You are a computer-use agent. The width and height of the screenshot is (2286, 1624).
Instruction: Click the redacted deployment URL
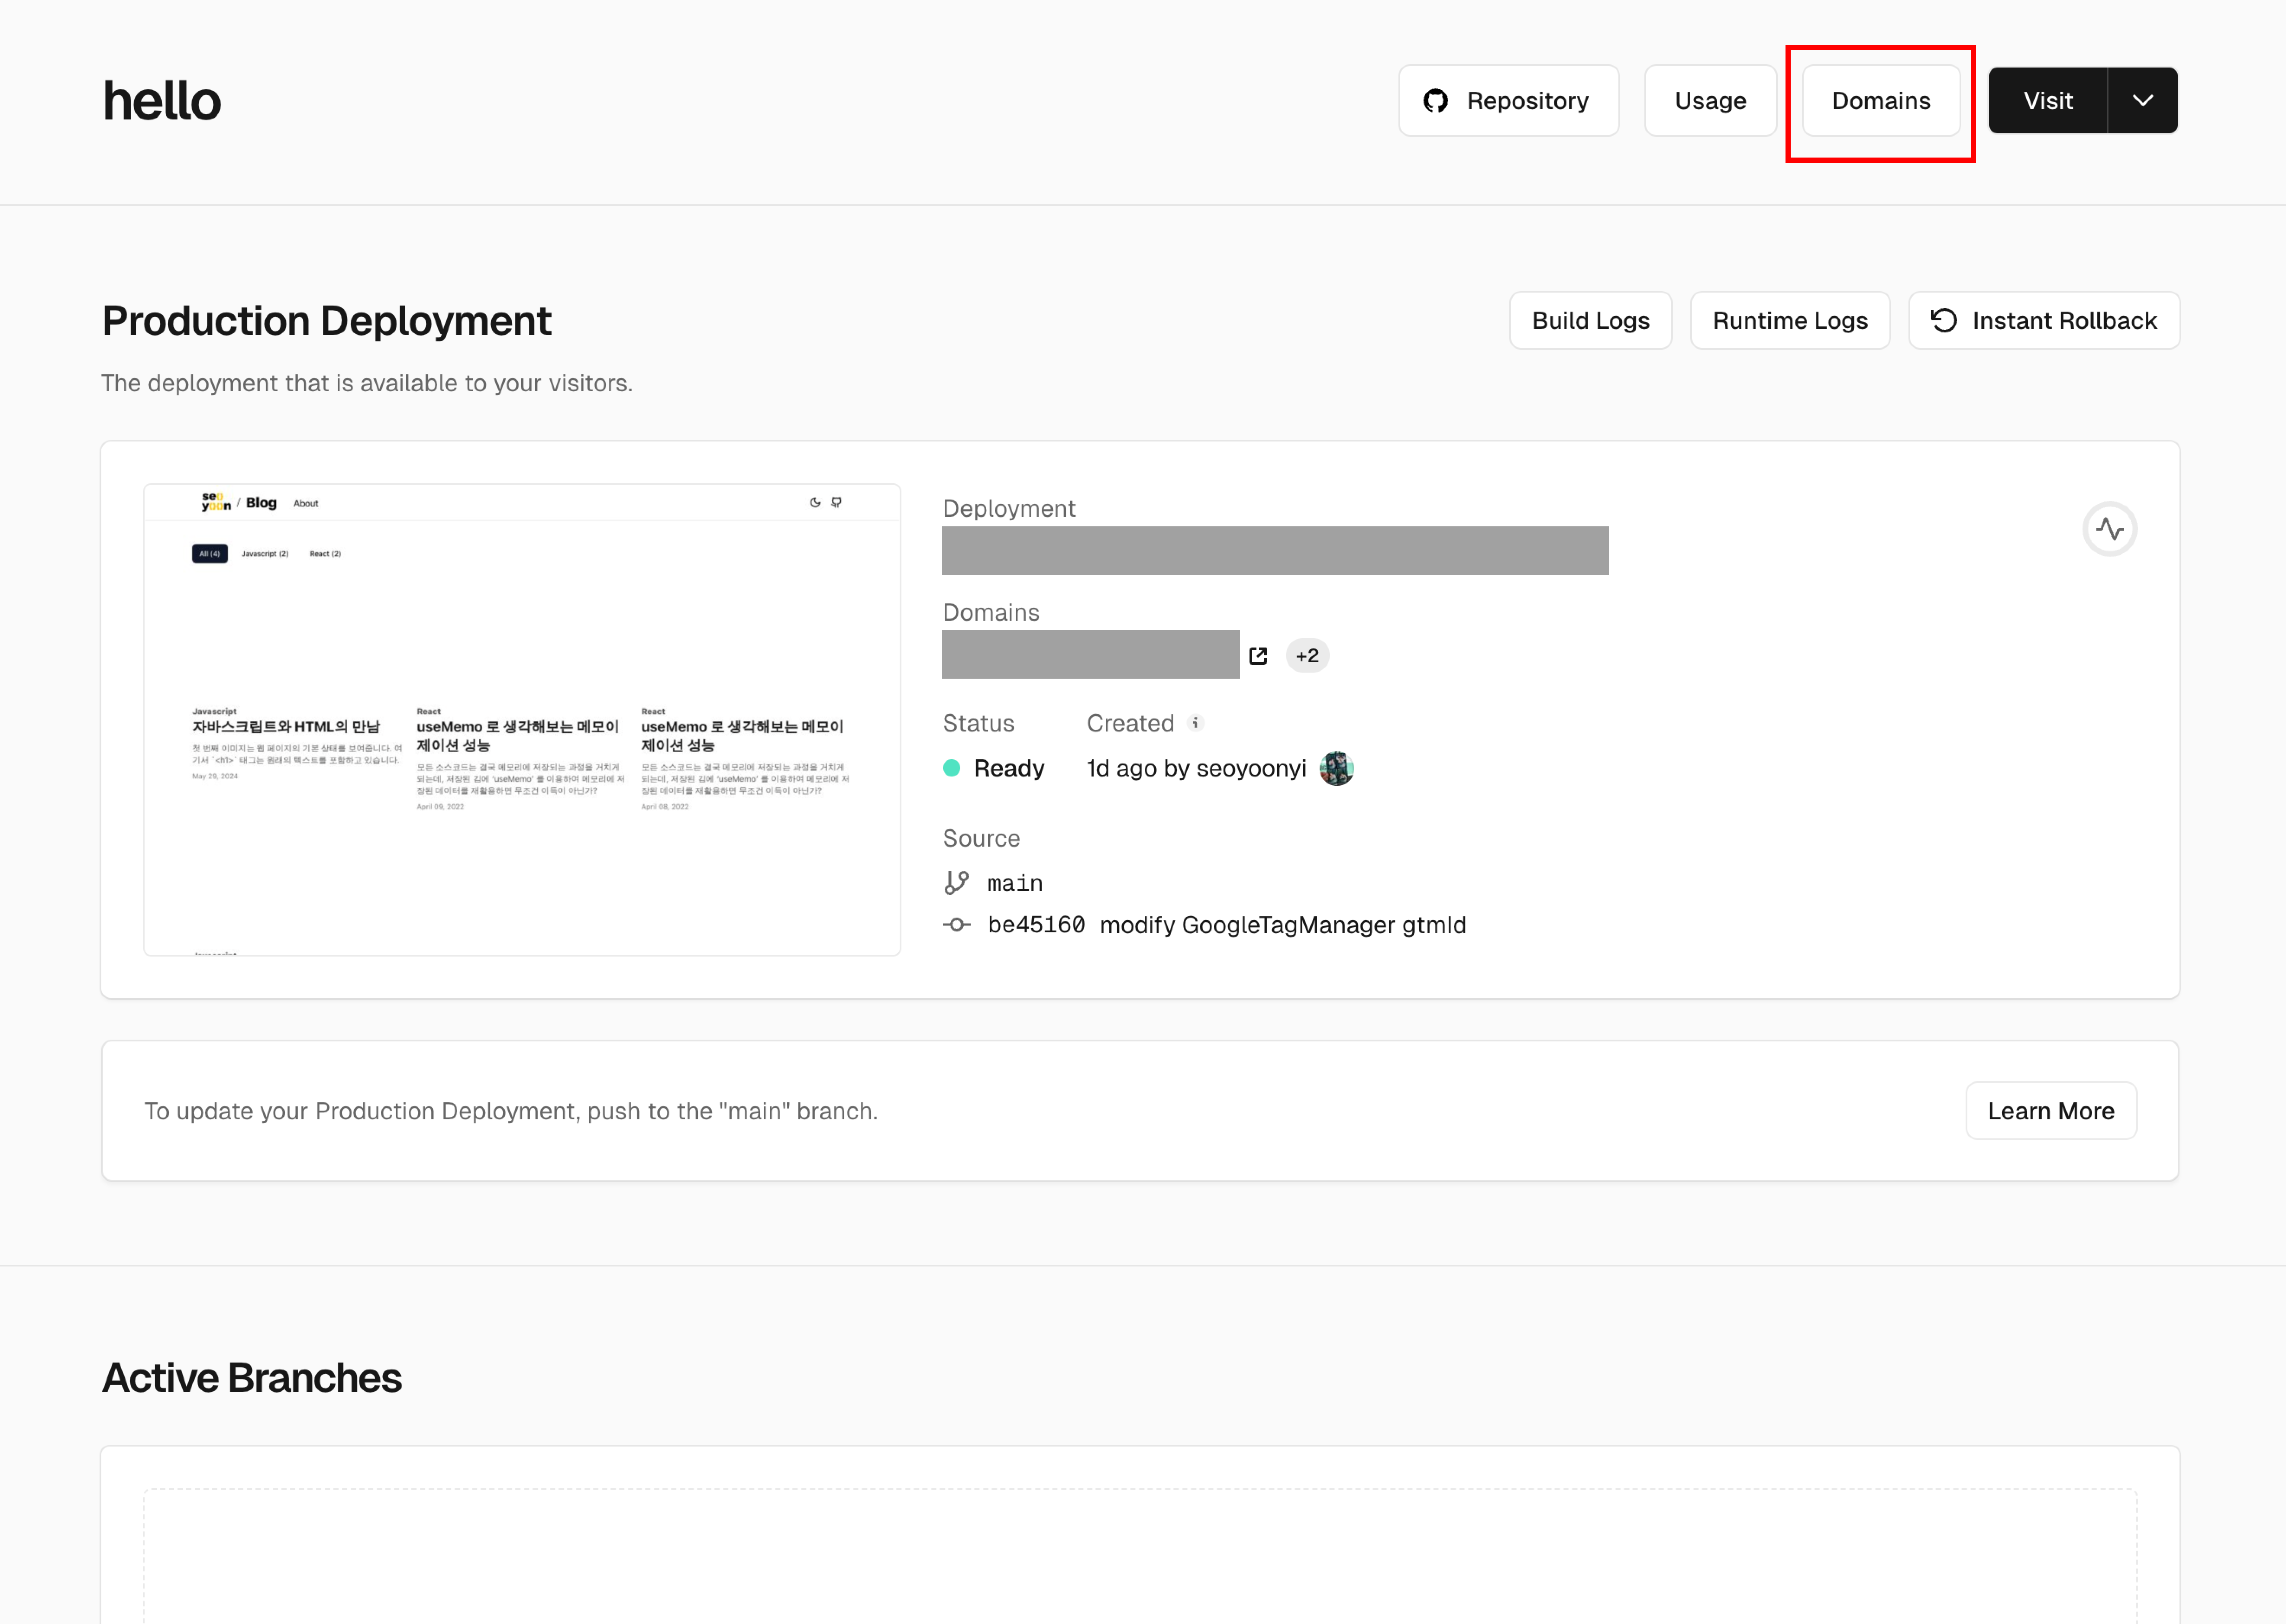[1275, 550]
